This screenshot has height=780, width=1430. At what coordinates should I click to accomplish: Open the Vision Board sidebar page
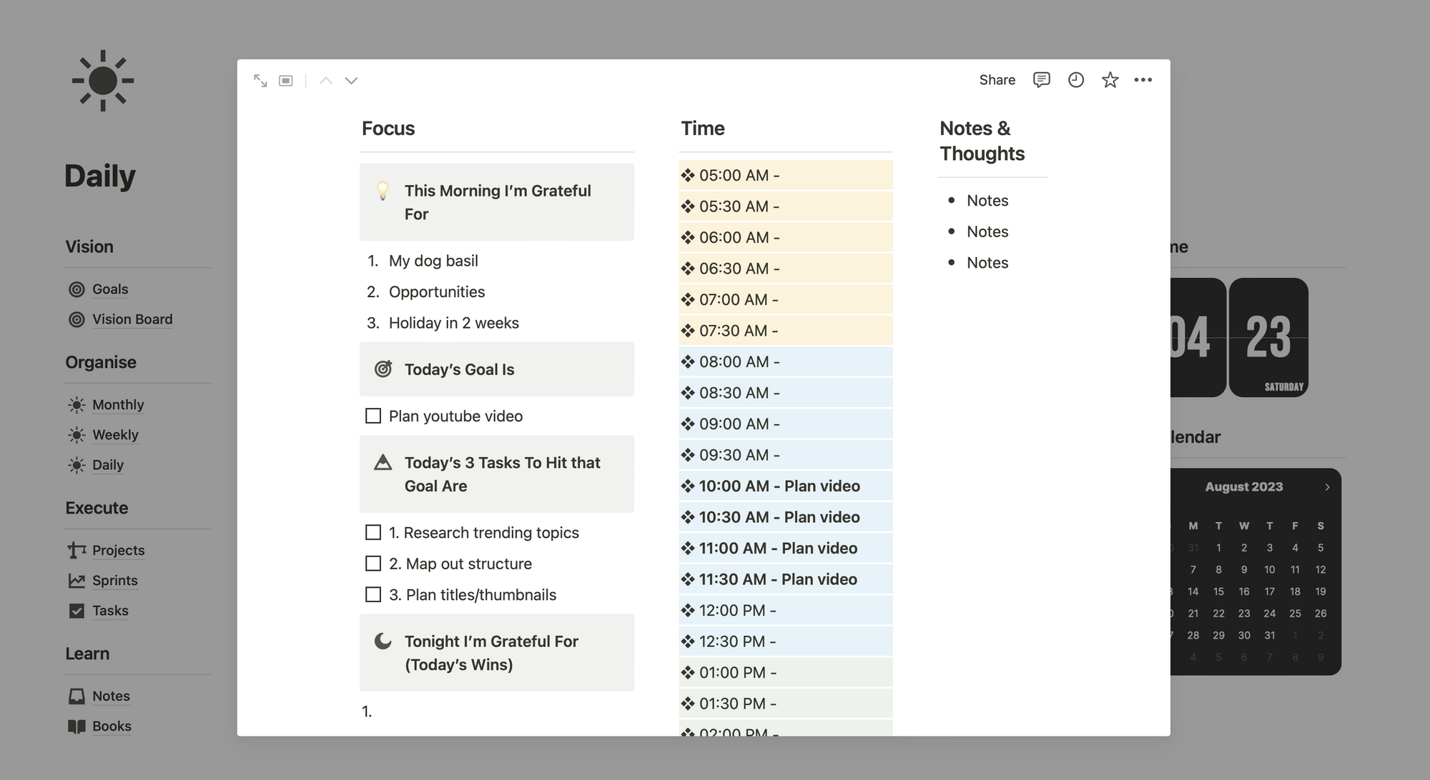click(x=132, y=319)
